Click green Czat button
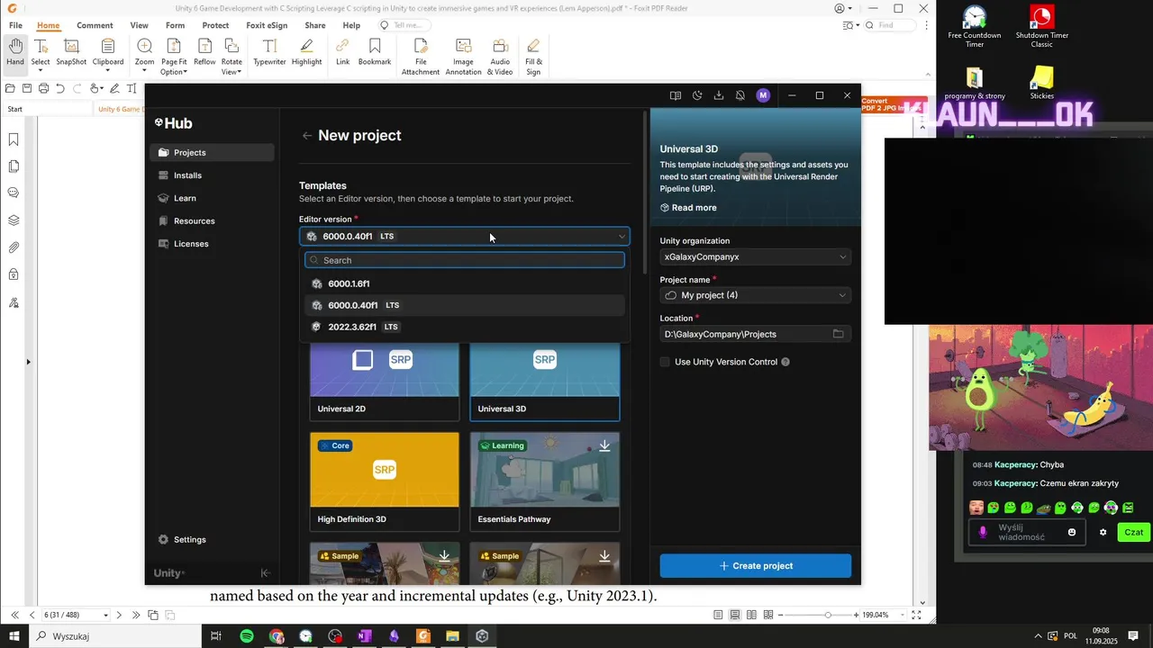 click(x=1133, y=532)
